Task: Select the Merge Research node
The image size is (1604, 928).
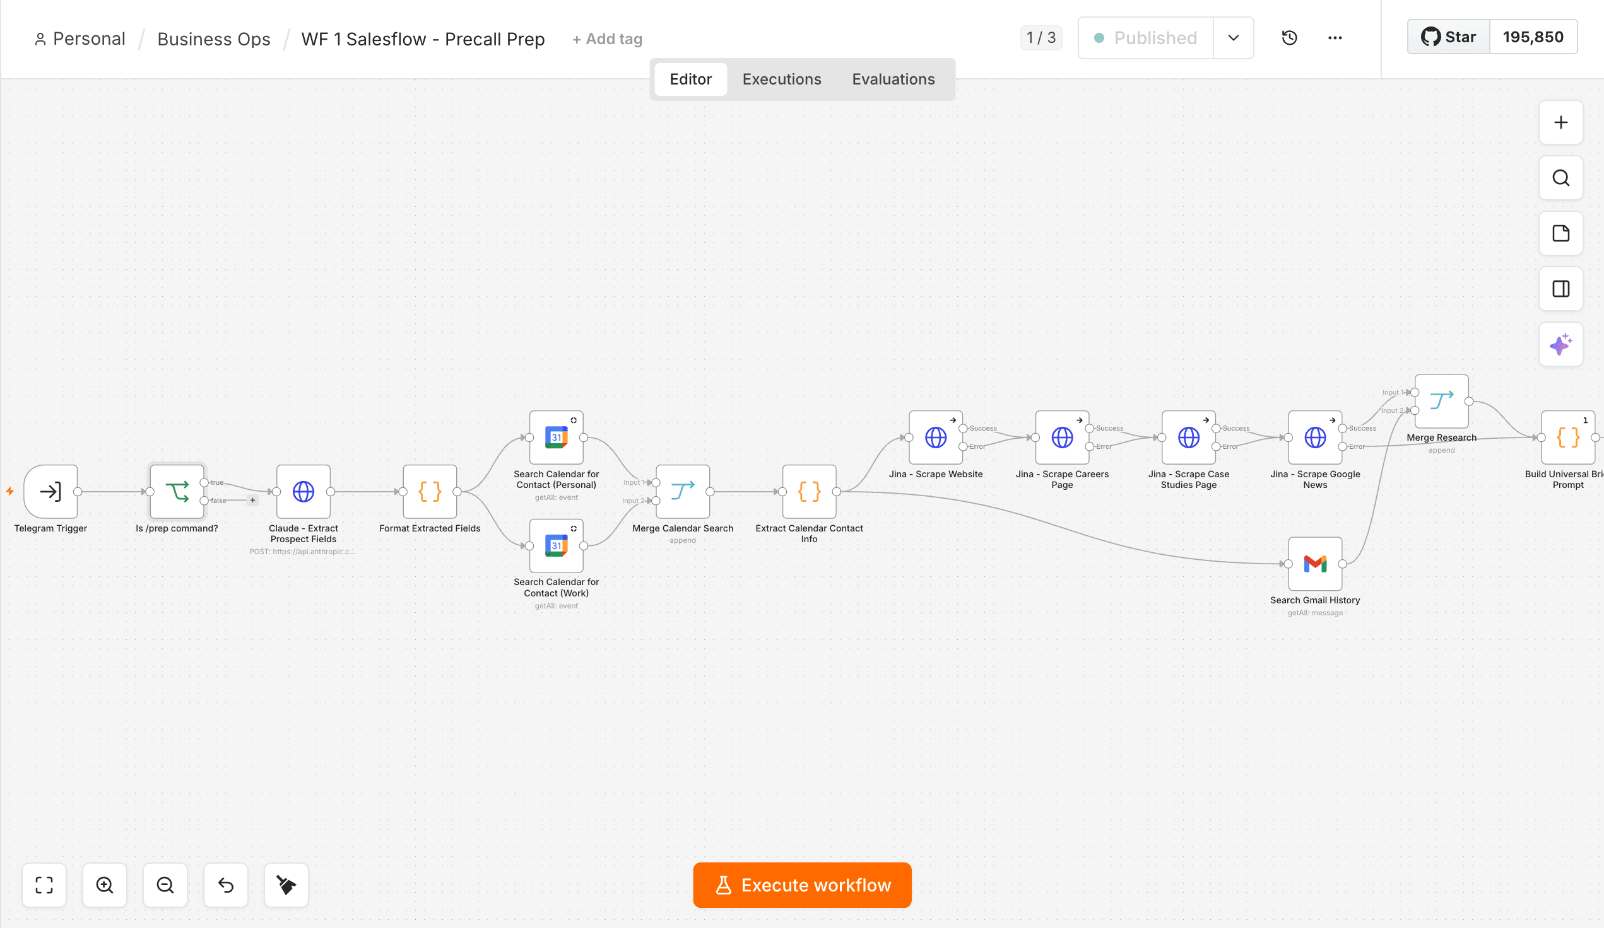Action: (x=1442, y=401)
